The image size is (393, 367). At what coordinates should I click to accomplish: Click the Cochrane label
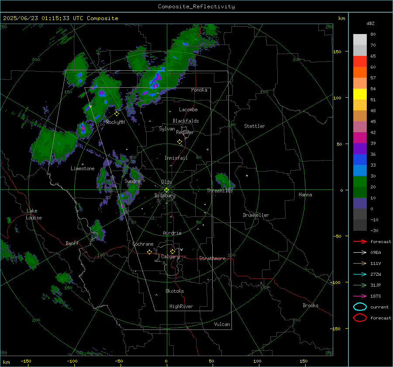143,244
